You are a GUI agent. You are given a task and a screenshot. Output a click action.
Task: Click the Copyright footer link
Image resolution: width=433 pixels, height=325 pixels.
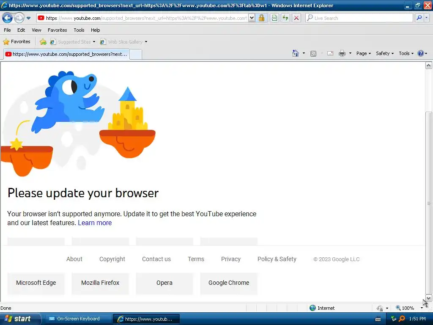click(x=112, y=259)
